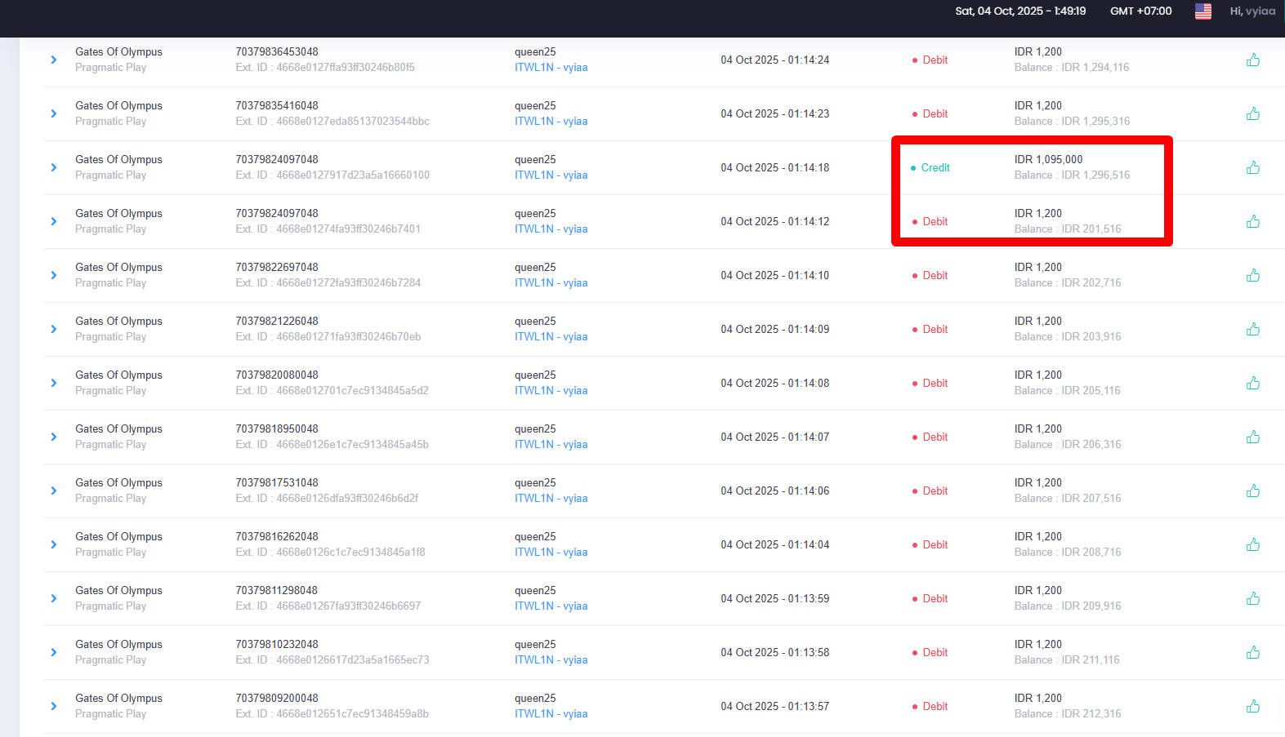Click thumbs-up icon for transaction 70379809200048
This screenshot has height=737, width=1285.
click(x=1252, y=706)
